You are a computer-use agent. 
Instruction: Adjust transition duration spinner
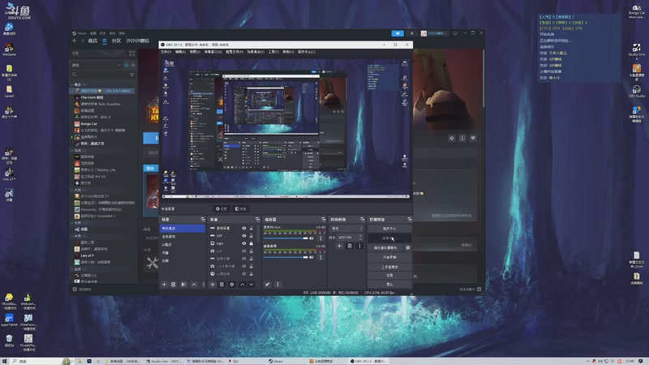(x=360, y=237)
